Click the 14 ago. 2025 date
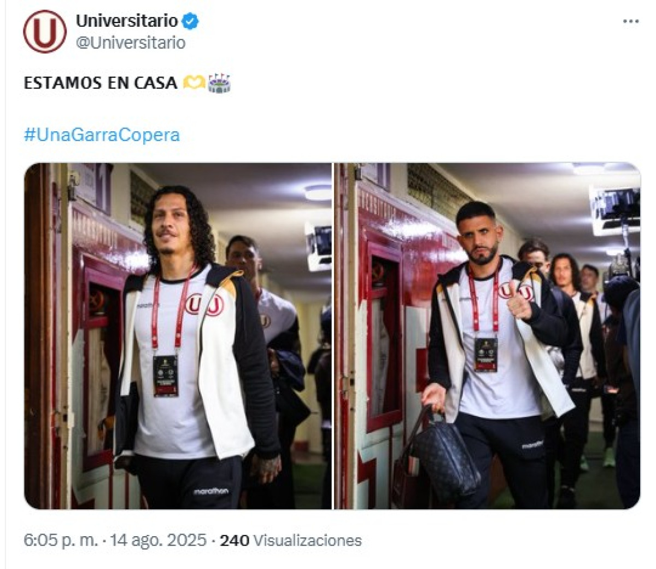 pos(158,541)
